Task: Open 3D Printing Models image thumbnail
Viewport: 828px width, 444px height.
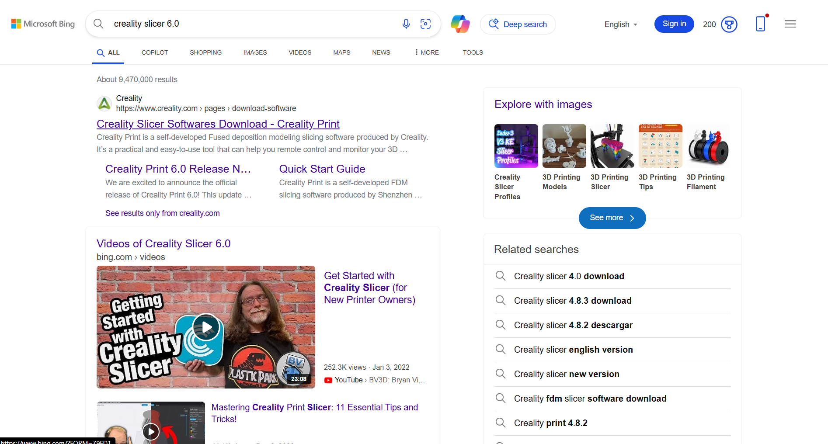Action: coord(564,146)
